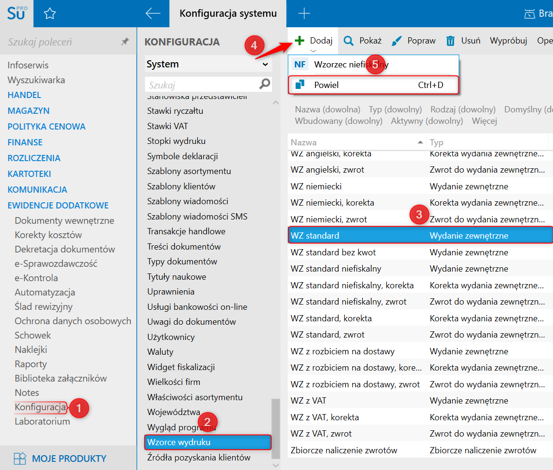Show more filters with Więcej

[485, 121]
